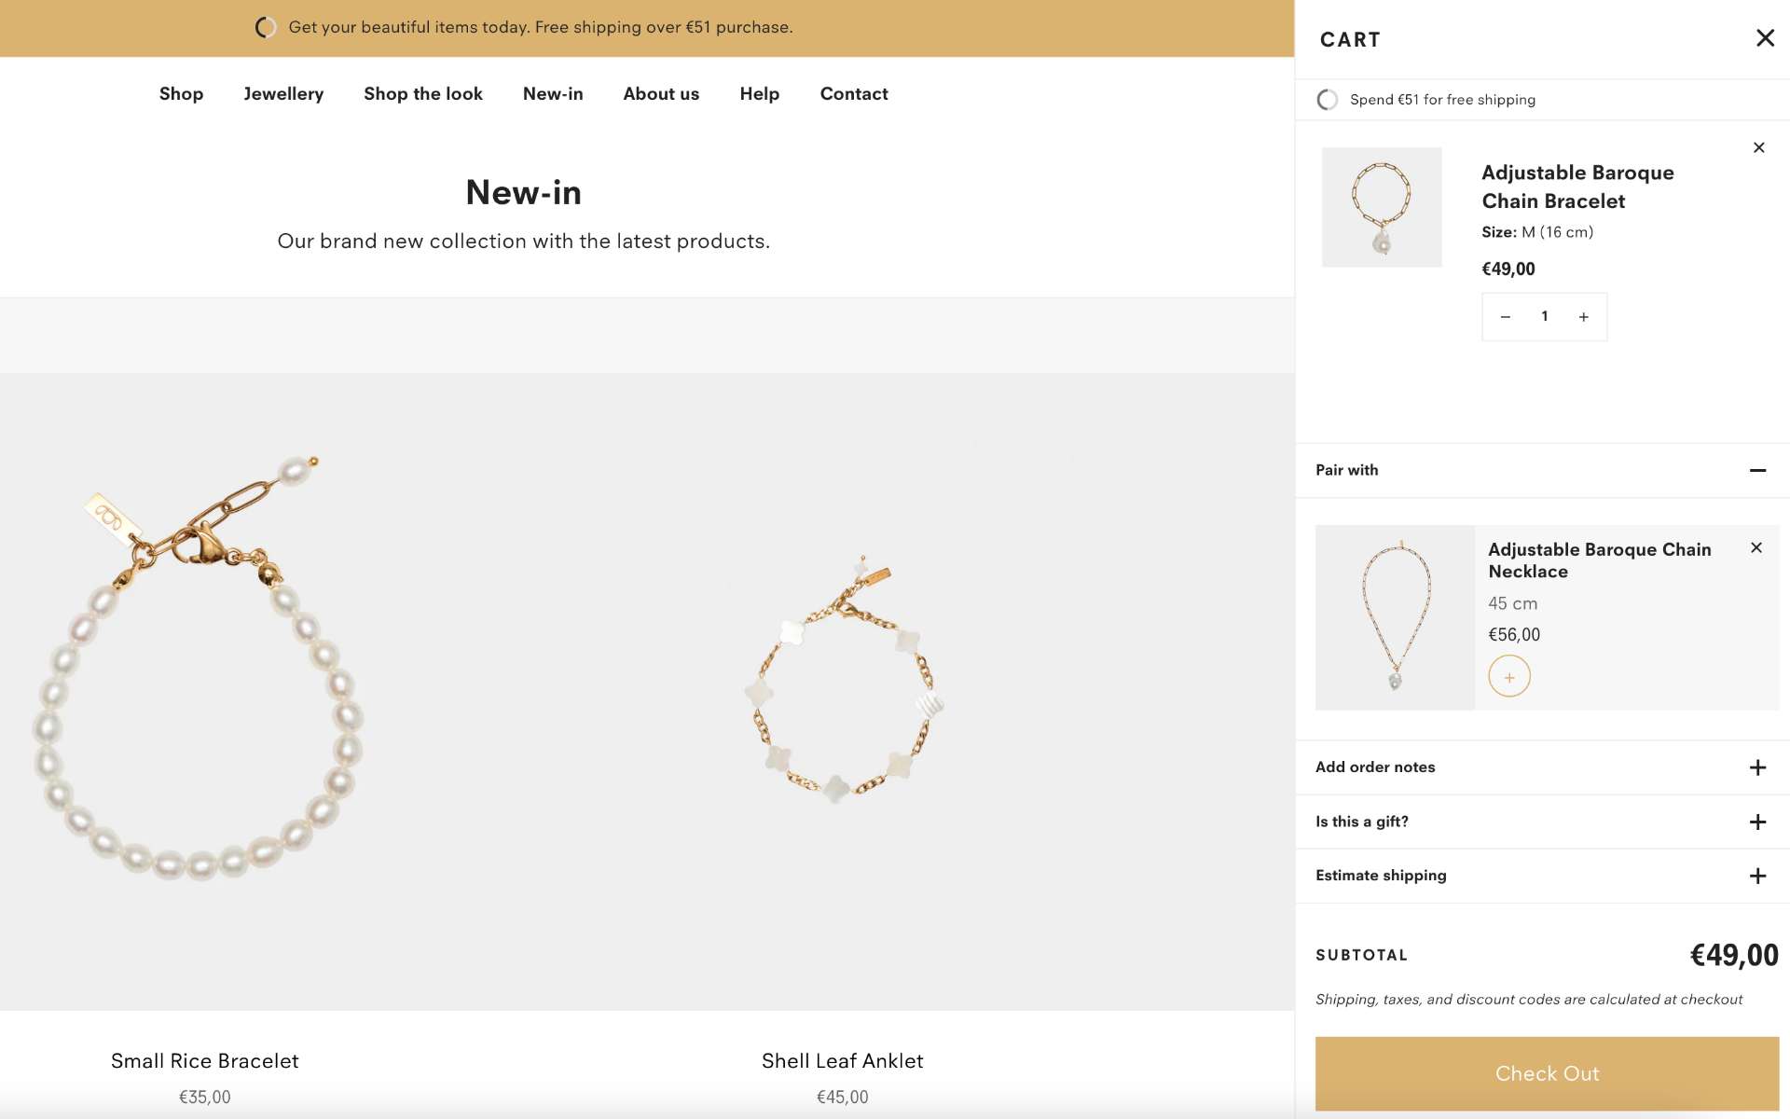The image size is (1790, 1119).
Task: Remove Adjustable Baroque Chain Bracelet from cart
Action: (x=1758, y=147)
